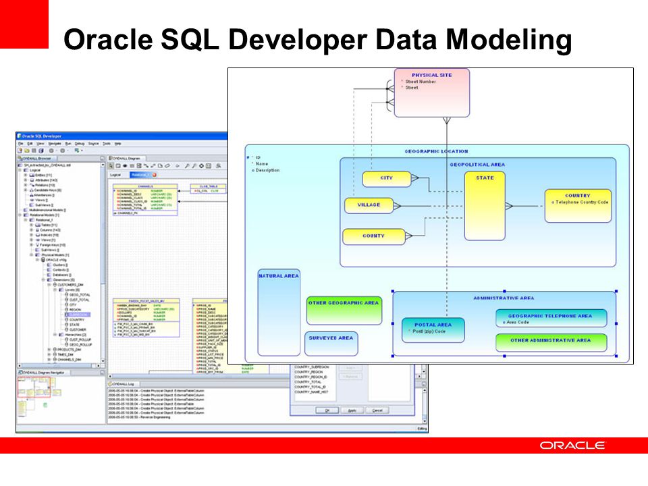The width and height of the screenshot is (648, 486).
Task: Open the Source menu
Action: 93,143
